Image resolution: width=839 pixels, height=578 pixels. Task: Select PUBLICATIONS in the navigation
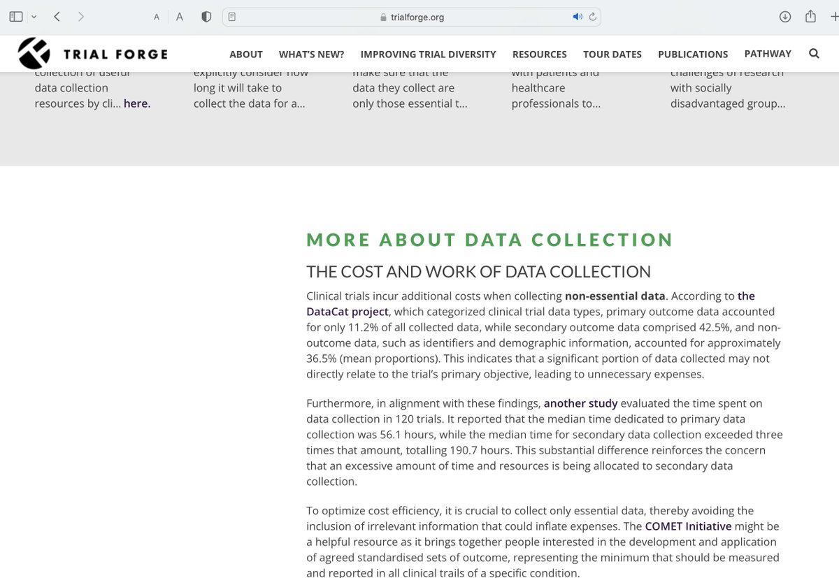tap(693, 53)
